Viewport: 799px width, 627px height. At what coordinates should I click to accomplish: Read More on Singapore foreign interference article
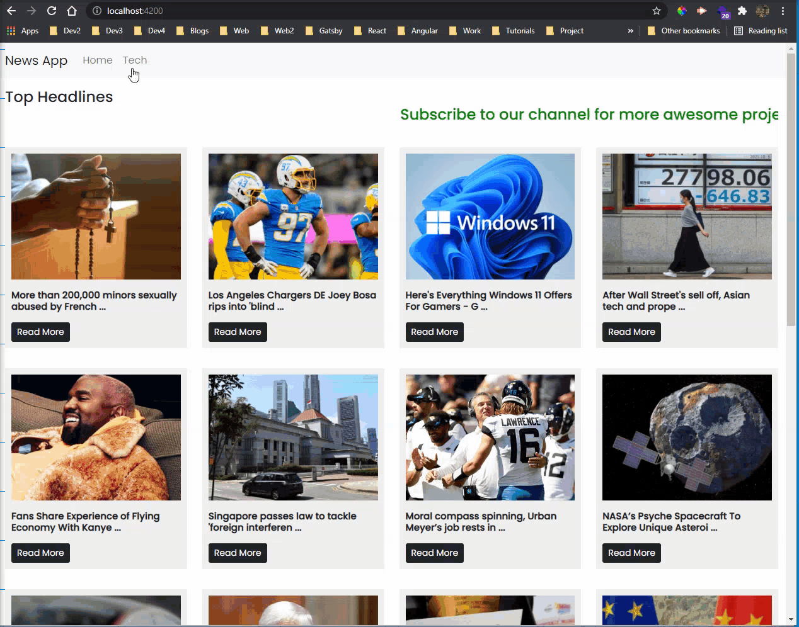pyautogui.click(x=238, y=553)
